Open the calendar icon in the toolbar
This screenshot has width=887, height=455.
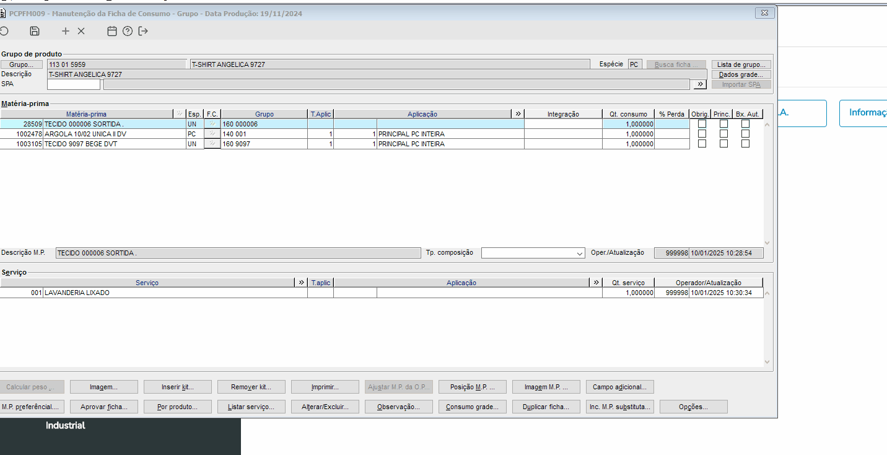point(112,31)
